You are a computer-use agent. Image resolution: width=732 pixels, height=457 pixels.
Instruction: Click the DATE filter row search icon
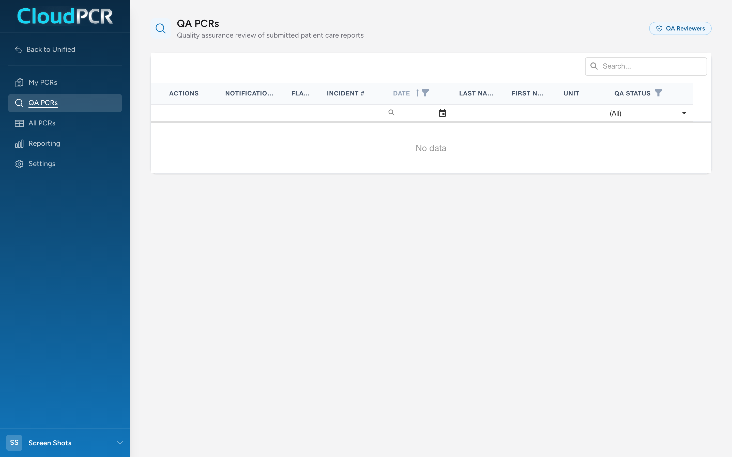coord(391,113)
